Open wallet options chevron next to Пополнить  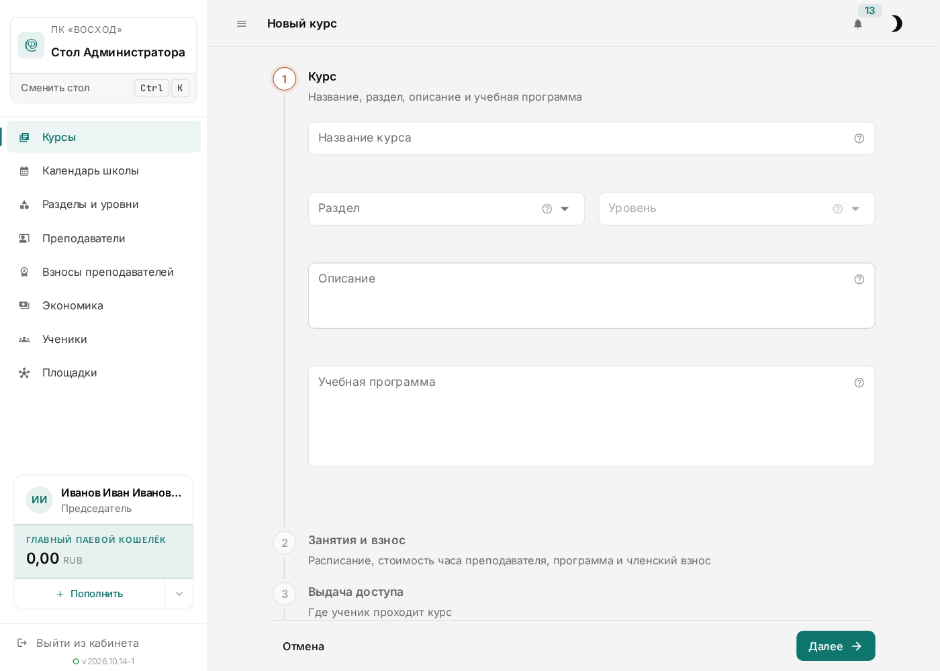click(x=179, y=594)
